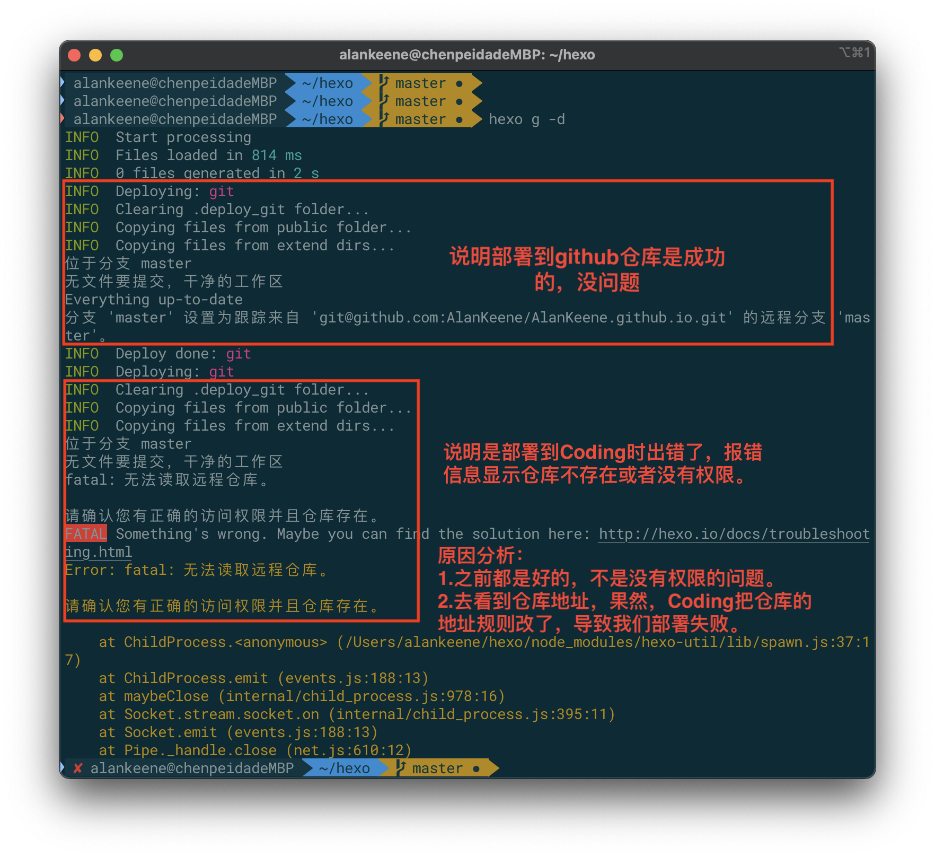Close the terminal window with red button

74,55
